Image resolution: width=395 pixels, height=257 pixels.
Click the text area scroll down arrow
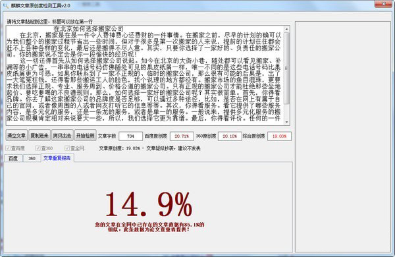(286, 122)
